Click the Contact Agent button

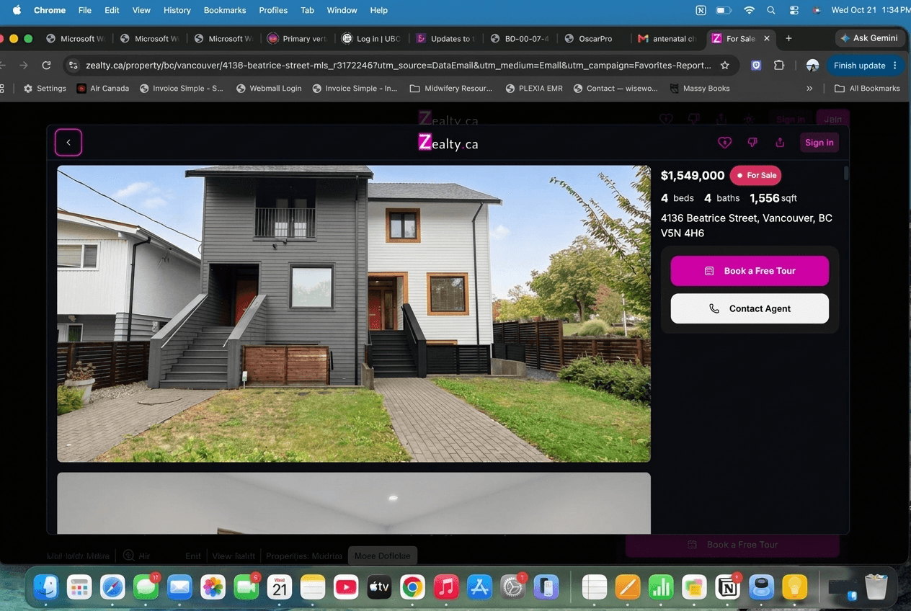(750, 308)
